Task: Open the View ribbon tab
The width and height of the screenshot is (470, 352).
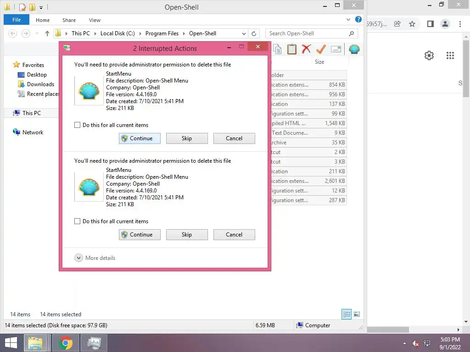Action: pos(95,20)
